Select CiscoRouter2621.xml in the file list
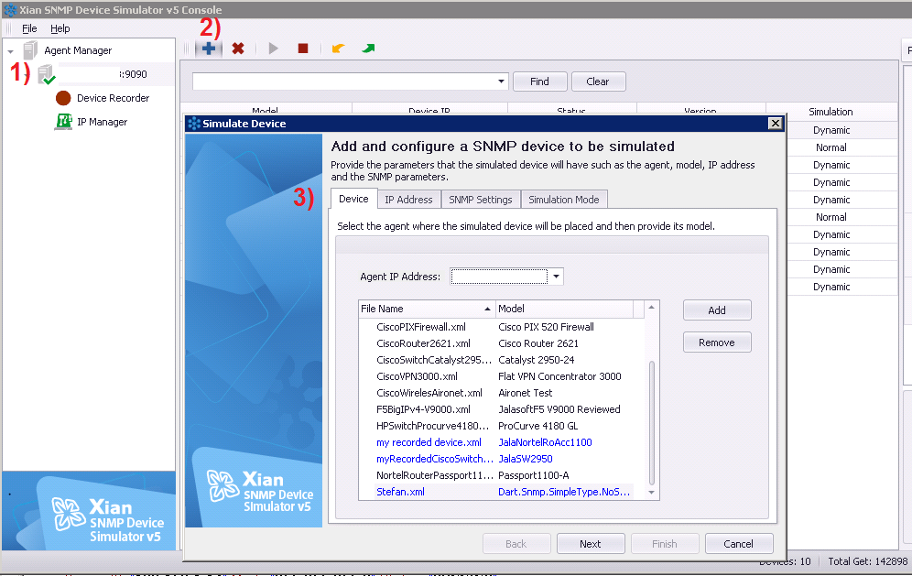Image resolution: width=912 pixels, height=576 pixels. (423, 343)
